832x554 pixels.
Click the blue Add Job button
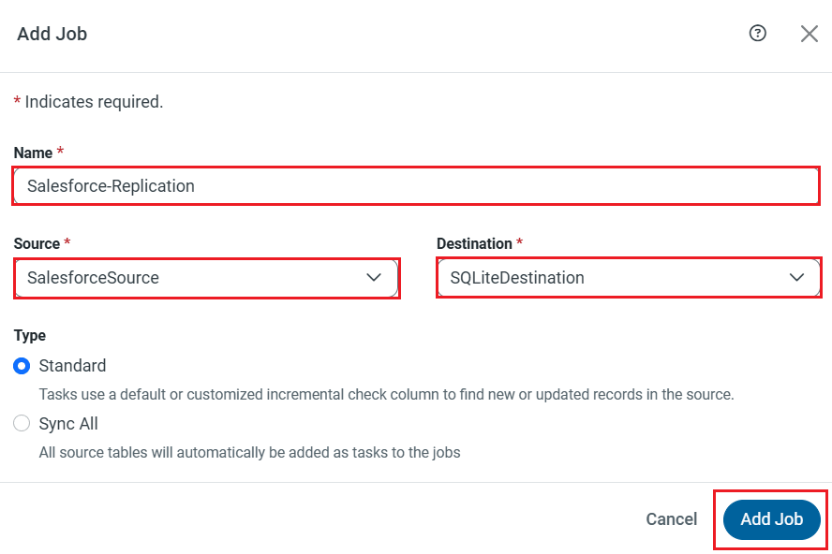[x=771, y=519]
